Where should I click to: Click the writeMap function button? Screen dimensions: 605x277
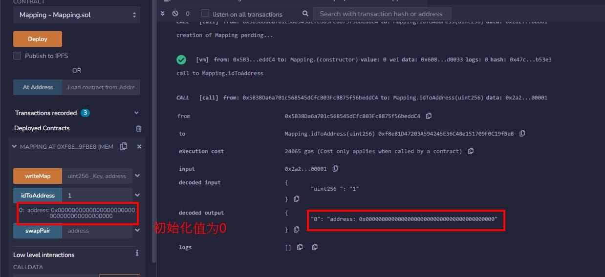pos(38,176)
